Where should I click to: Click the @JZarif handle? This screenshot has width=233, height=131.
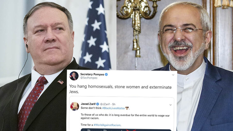(105, 104)
